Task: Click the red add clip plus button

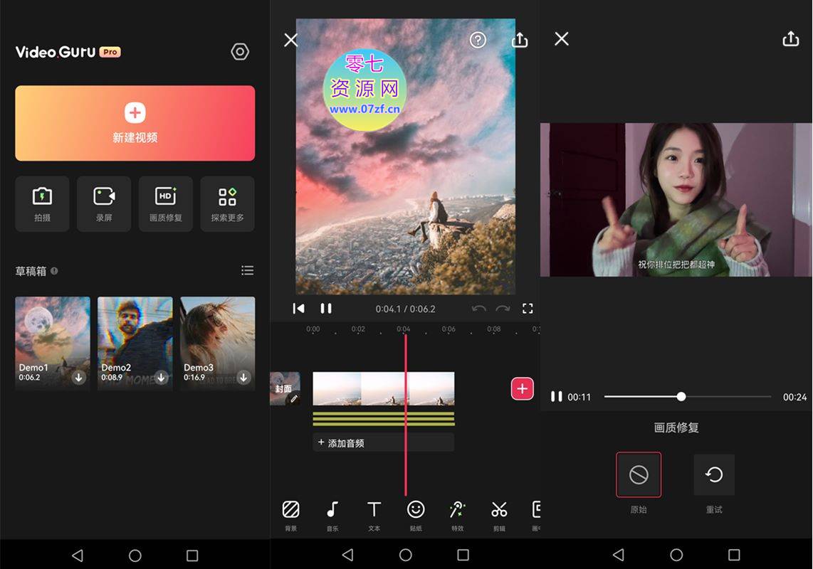Action: click(x=522, y=388)
